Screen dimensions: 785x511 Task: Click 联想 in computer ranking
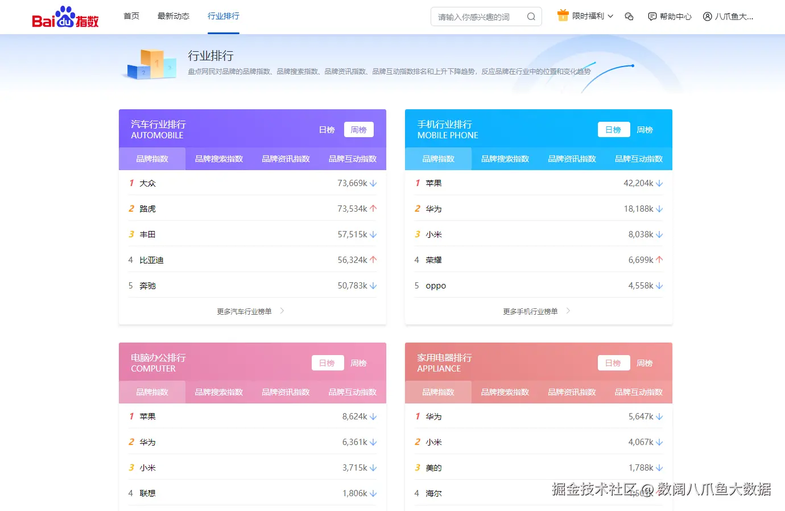click(148, 493)
